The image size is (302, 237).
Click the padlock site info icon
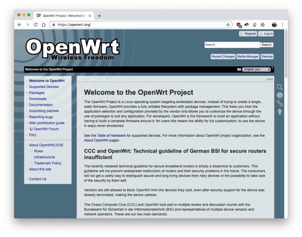tap(54, 25)
